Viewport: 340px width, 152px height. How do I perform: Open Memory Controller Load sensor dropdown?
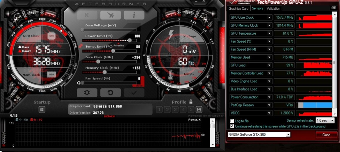(x=269, y=74)
